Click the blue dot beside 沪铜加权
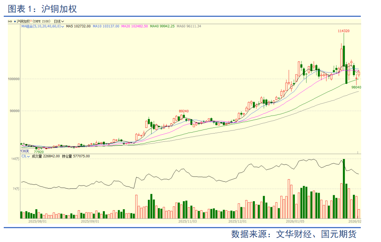This screenshot has width=381, height=242. [15, 22]
